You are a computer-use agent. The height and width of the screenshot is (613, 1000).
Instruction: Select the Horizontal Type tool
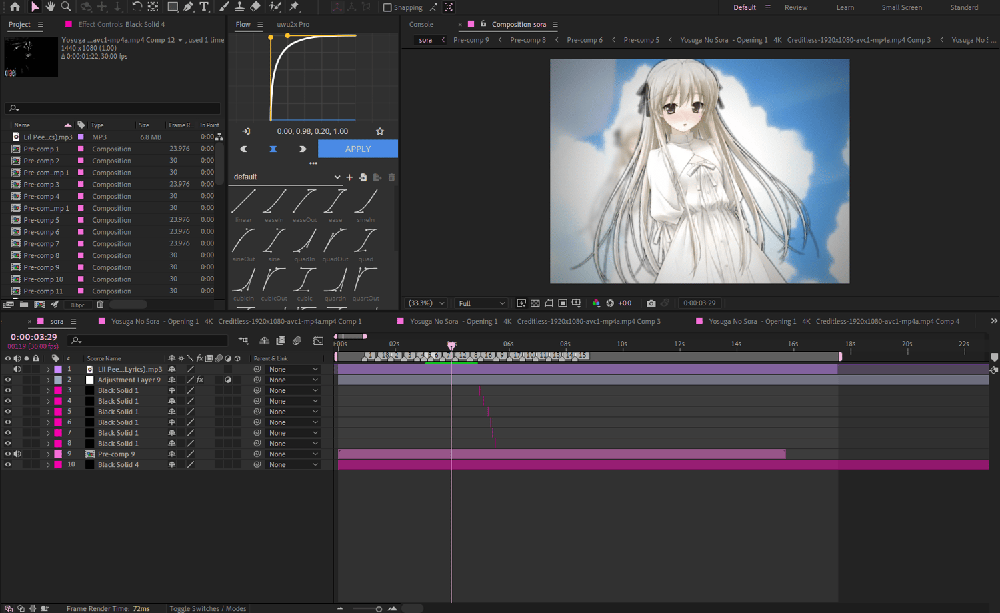click(x=204, y=7)
